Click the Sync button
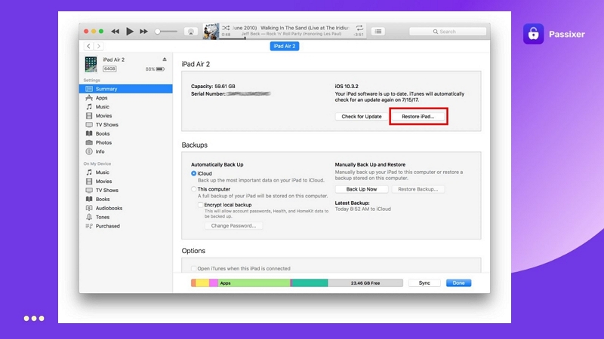Viewport: 604px width, 339px height. click(424, 283)
